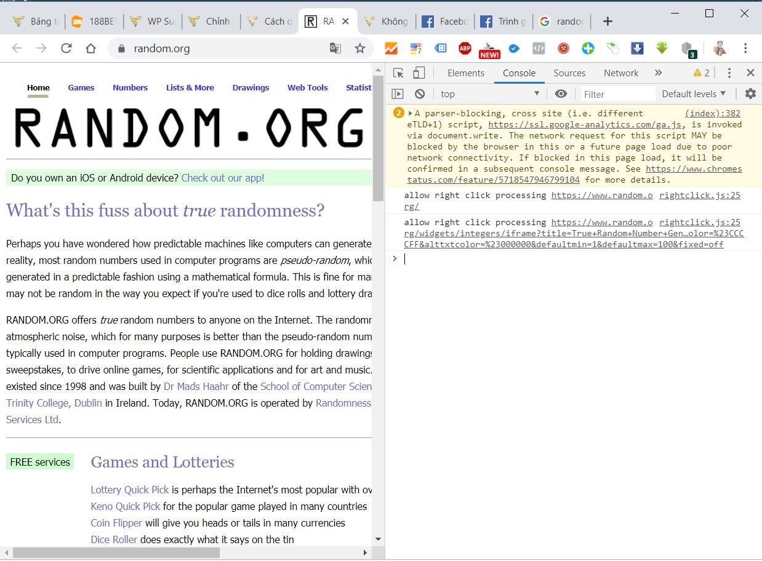The image size is (762, 561).
Task: Switch to the 'WP Su' browser tab
Action: tap(153, 22)
